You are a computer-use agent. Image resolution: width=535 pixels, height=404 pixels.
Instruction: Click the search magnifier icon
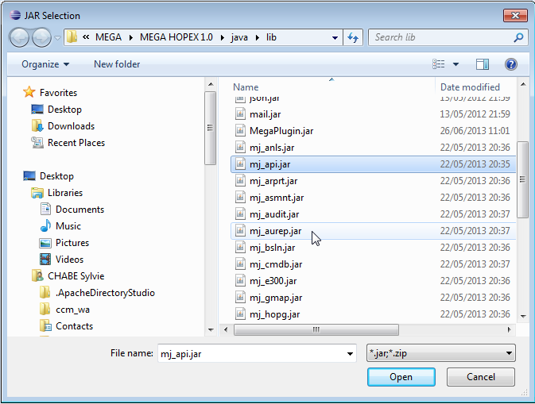[518, 37]
